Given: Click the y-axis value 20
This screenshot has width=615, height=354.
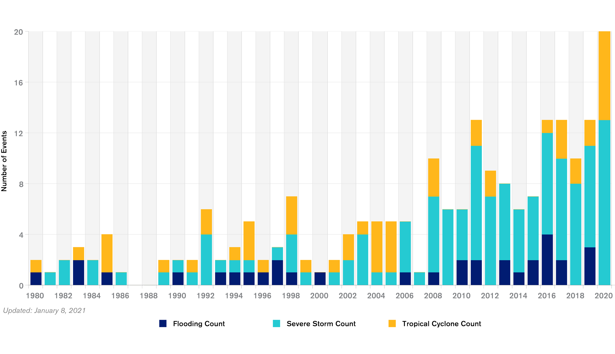Looking at the screenshot, I should [x=18, y=32].
